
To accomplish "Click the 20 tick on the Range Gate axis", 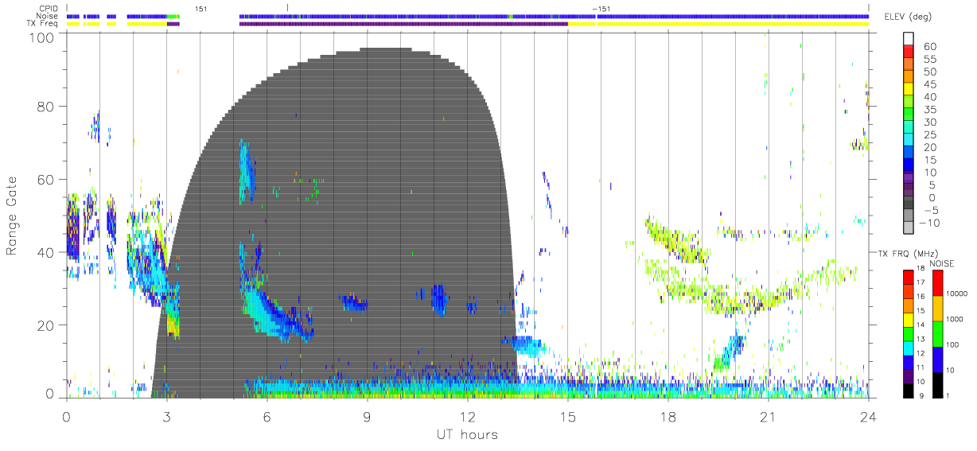I will coord(46,325).
